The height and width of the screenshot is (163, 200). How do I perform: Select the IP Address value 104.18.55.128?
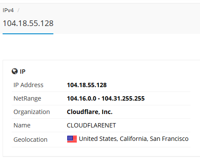click(x=87, y=85)
